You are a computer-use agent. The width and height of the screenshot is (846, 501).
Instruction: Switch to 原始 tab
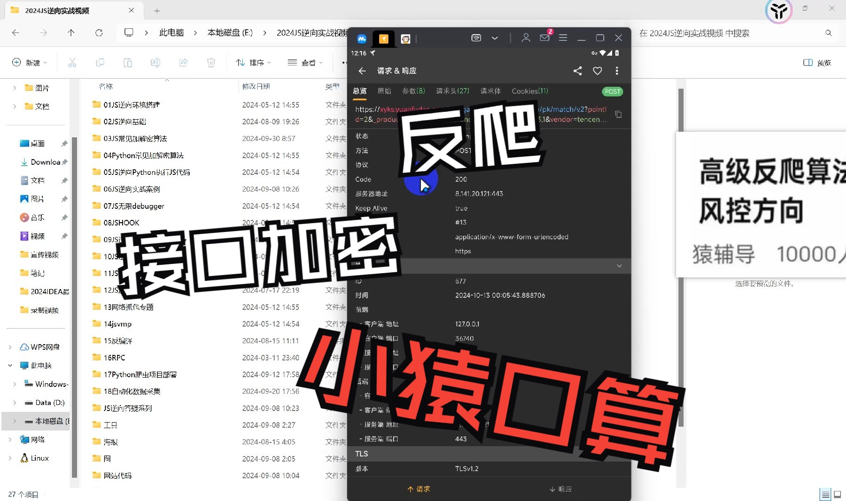tap(384, 91)
